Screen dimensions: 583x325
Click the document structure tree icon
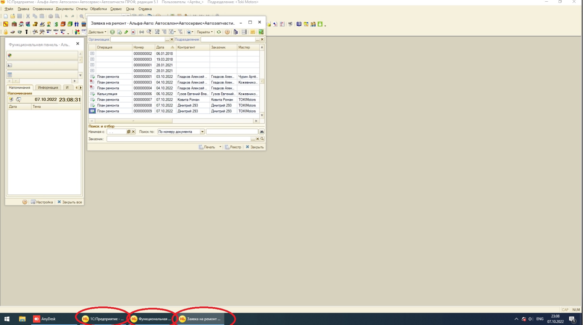(x=236, y=32)
